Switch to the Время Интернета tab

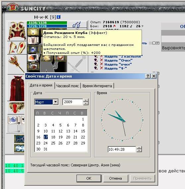pos(97,86)
